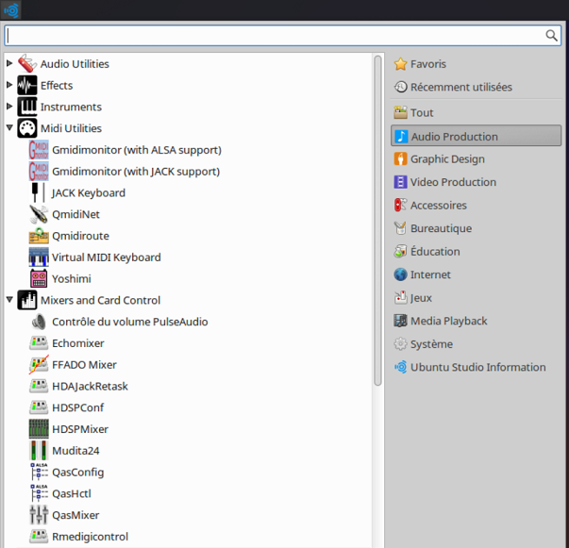Open HDSPMixer from its fader icon
Screen dimensions: 569x548
(x=39, y=429)
